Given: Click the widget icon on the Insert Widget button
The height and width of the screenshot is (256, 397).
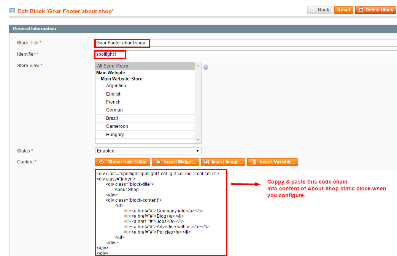Looking at the screenshot, I should (x=158, y=162).
